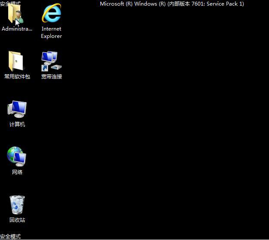
Task: Click the 安全模式 text at top-left corner
Action: [x=10, y=3]
